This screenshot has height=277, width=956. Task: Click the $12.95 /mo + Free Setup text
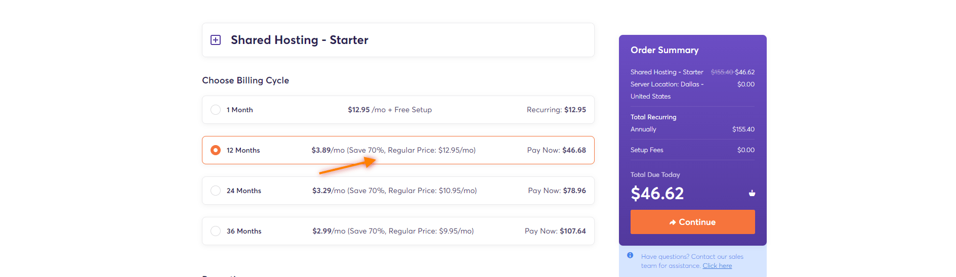coord(390,110)
